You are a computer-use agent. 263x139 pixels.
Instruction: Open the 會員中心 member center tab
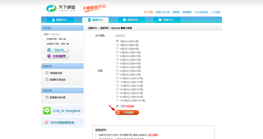60,20
